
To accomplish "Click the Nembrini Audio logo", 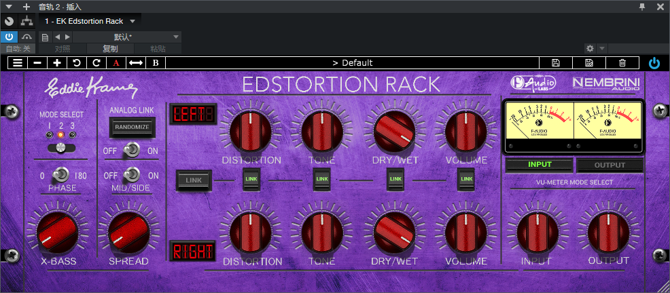I will coord(606,83).
